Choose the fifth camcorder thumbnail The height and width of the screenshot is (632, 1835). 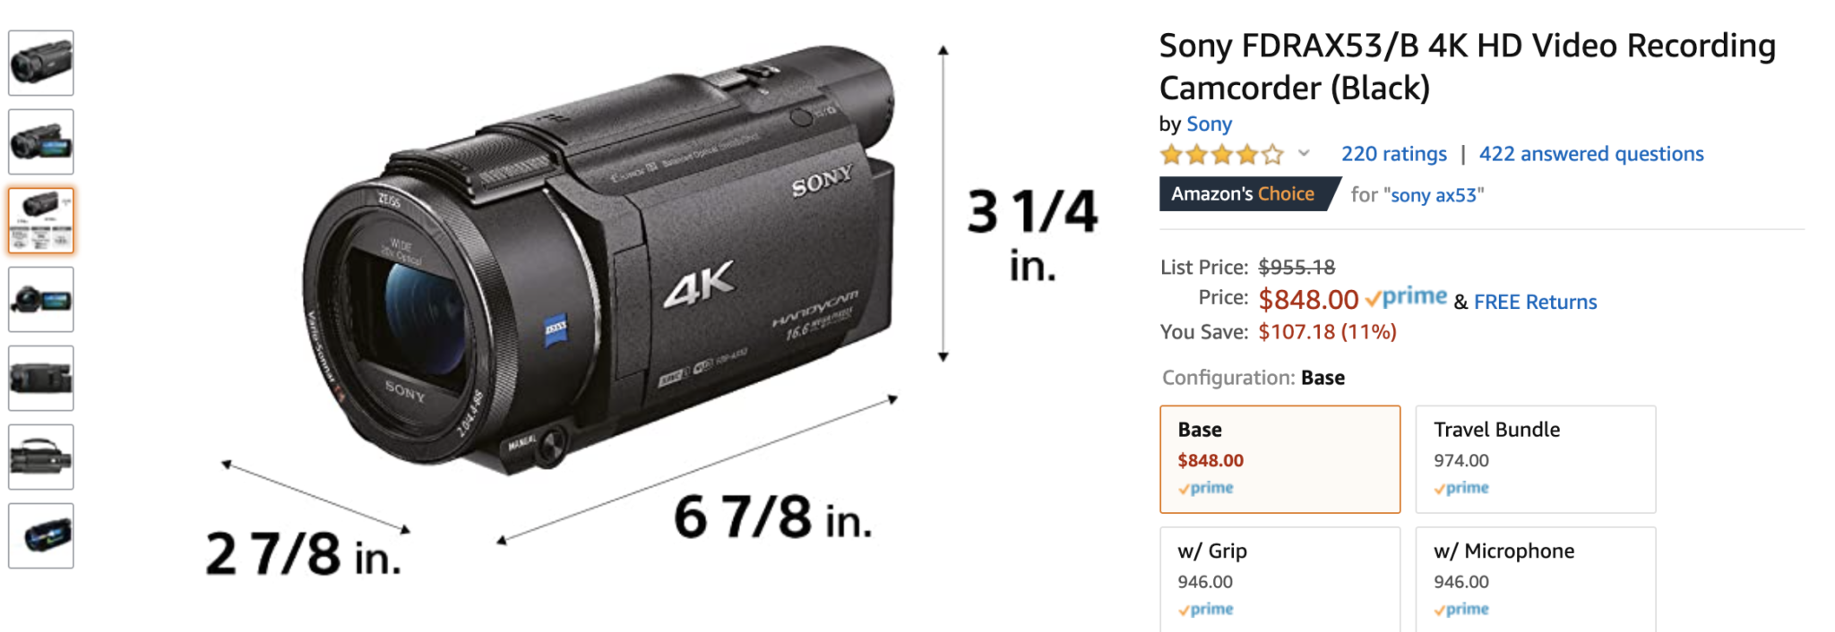(x=41, y=379)
